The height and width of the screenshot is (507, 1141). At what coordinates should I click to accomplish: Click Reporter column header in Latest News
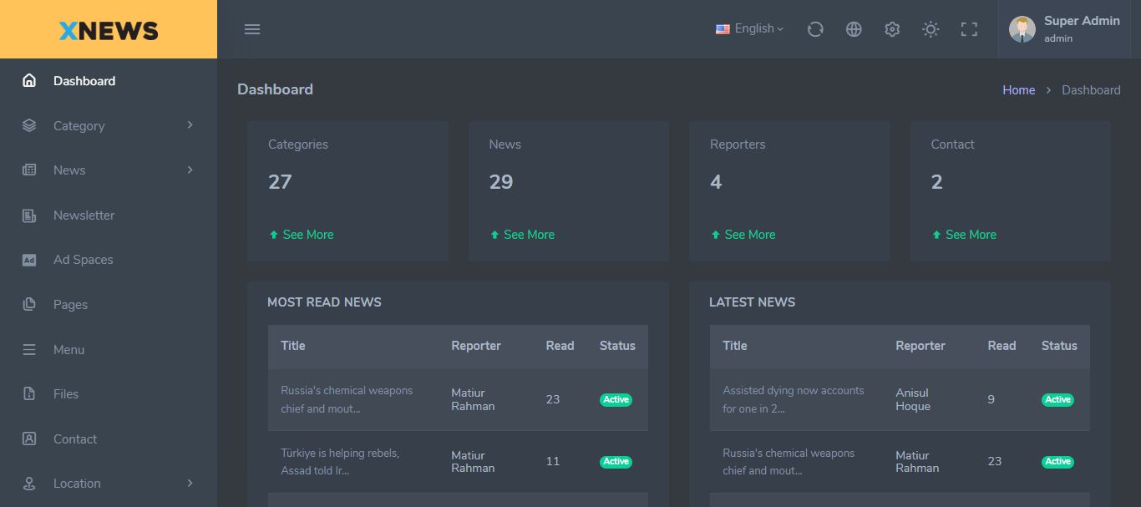click(x=920, y=346)
